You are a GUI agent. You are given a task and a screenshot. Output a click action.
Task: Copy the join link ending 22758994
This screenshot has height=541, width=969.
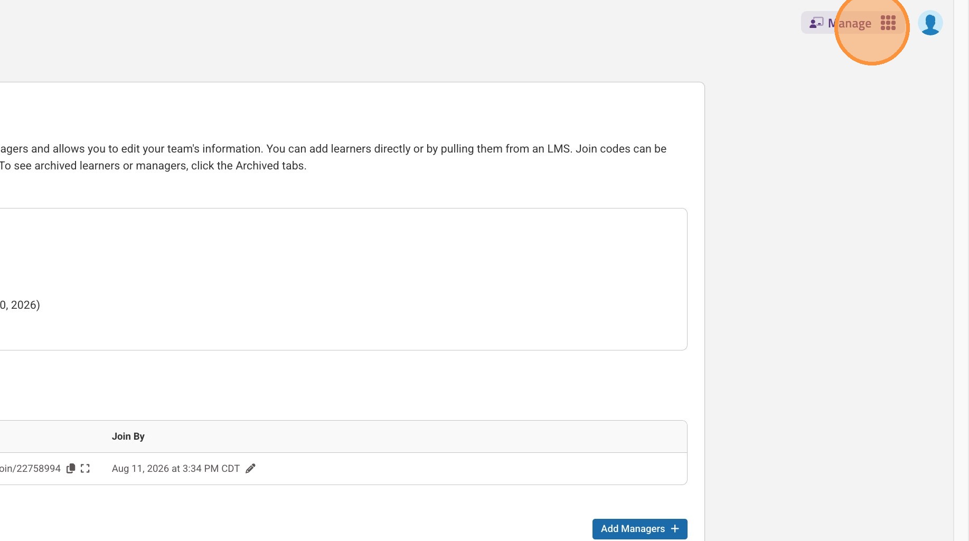click(x=71, y=469)
